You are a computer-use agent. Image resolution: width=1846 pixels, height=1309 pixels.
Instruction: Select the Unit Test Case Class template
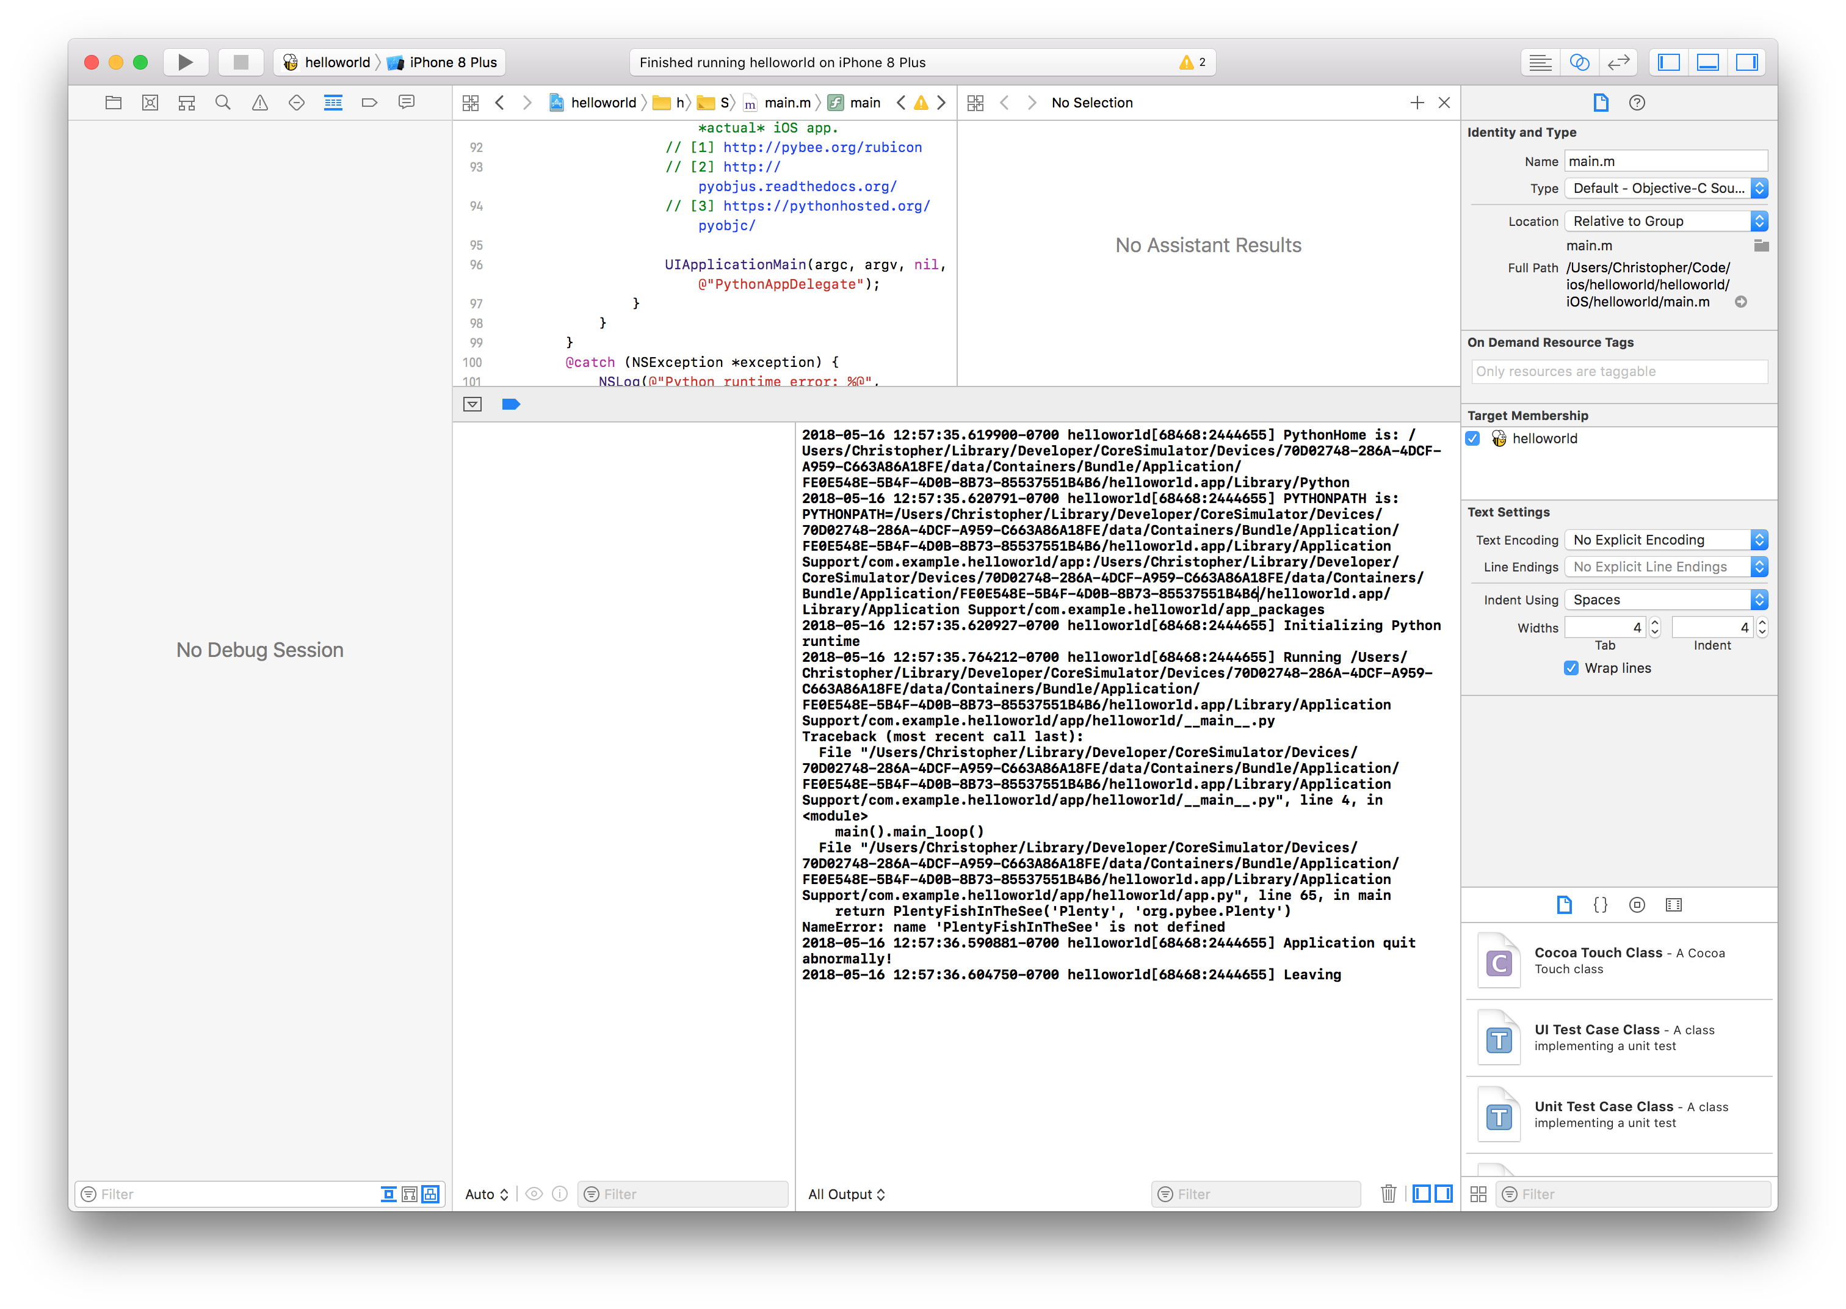click(1619, 1115)
